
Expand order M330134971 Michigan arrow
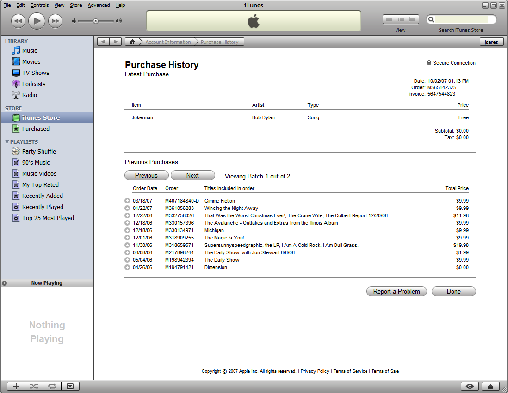point(127,231)
